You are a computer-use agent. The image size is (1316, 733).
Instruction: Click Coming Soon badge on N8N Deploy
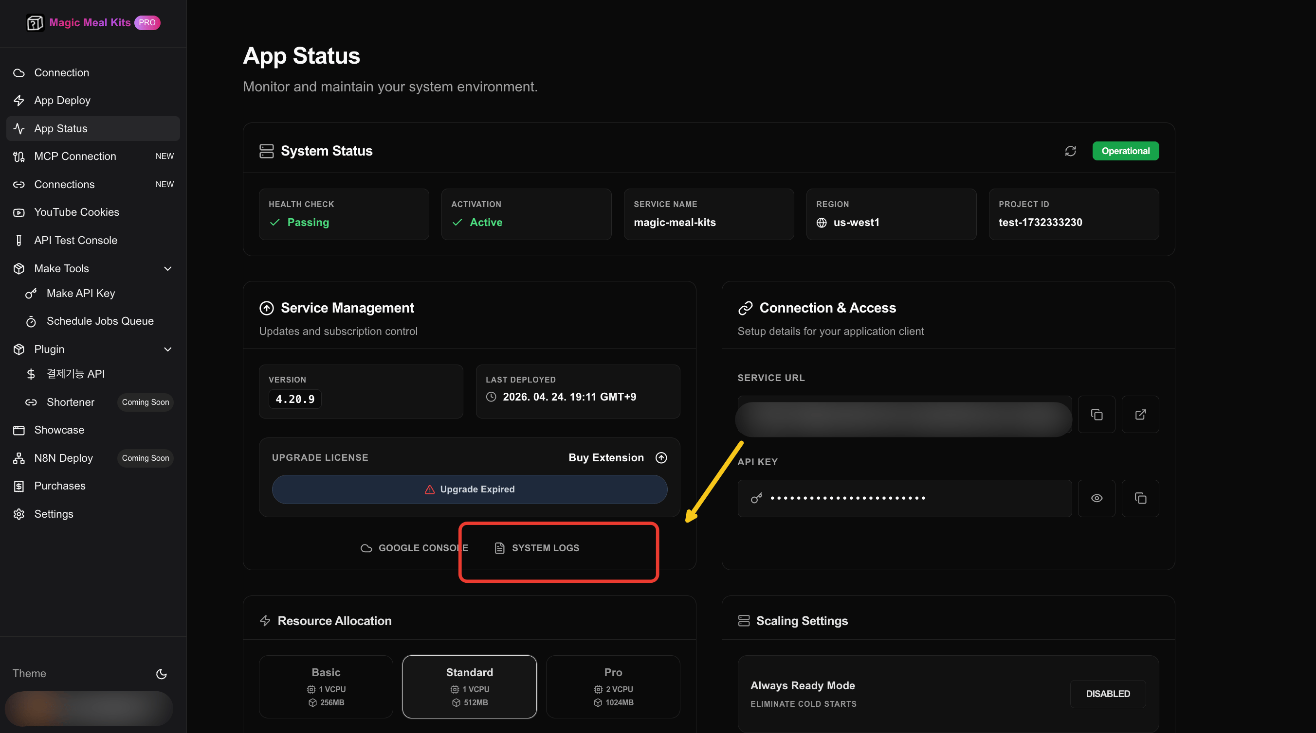tap(145, 458)
